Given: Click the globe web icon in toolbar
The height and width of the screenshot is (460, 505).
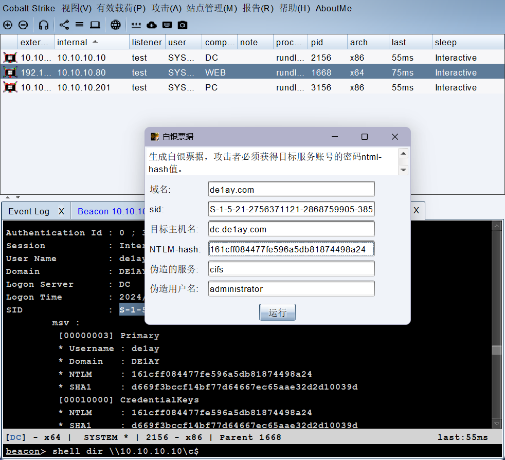Looking at the screenshot, I should point(116,25).
